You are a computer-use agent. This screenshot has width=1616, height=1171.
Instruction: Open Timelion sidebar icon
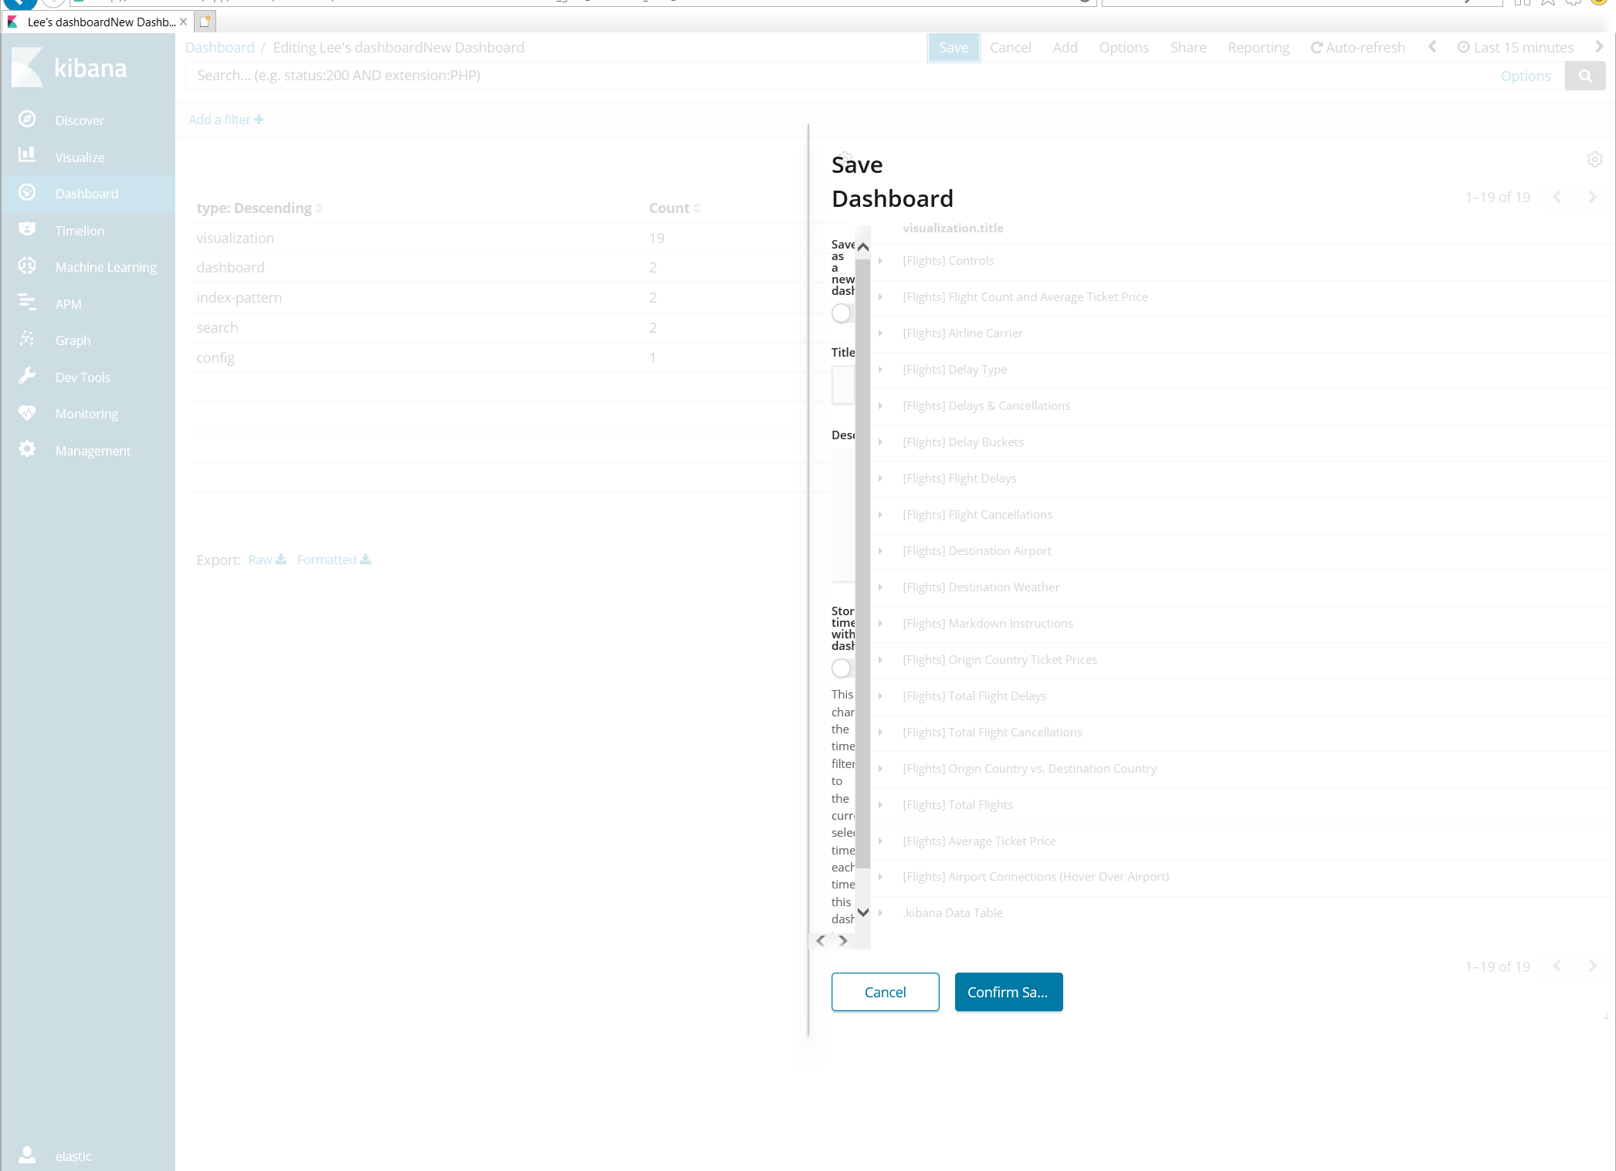click(27, 229)
